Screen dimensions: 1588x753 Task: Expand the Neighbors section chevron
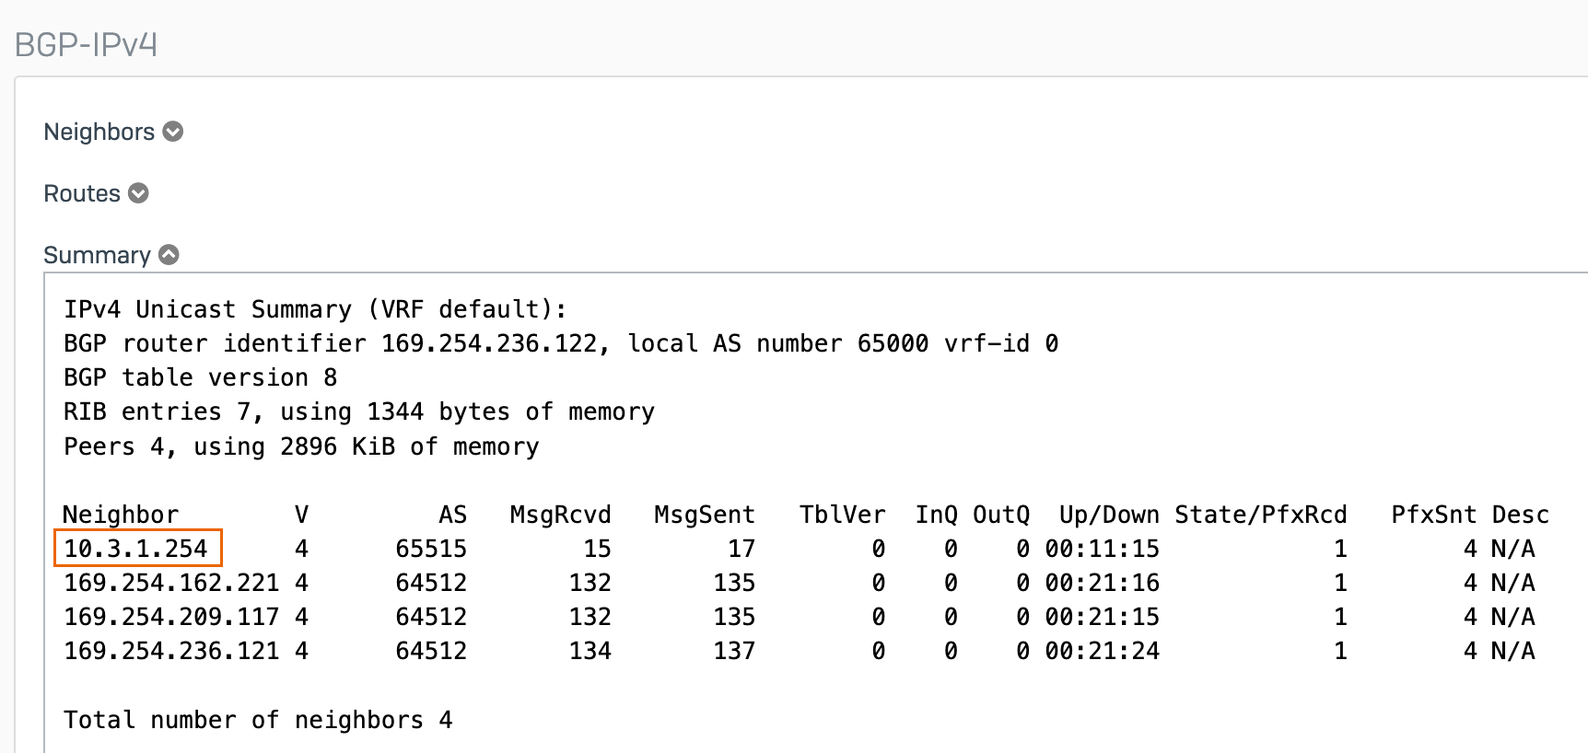[172, 132]
